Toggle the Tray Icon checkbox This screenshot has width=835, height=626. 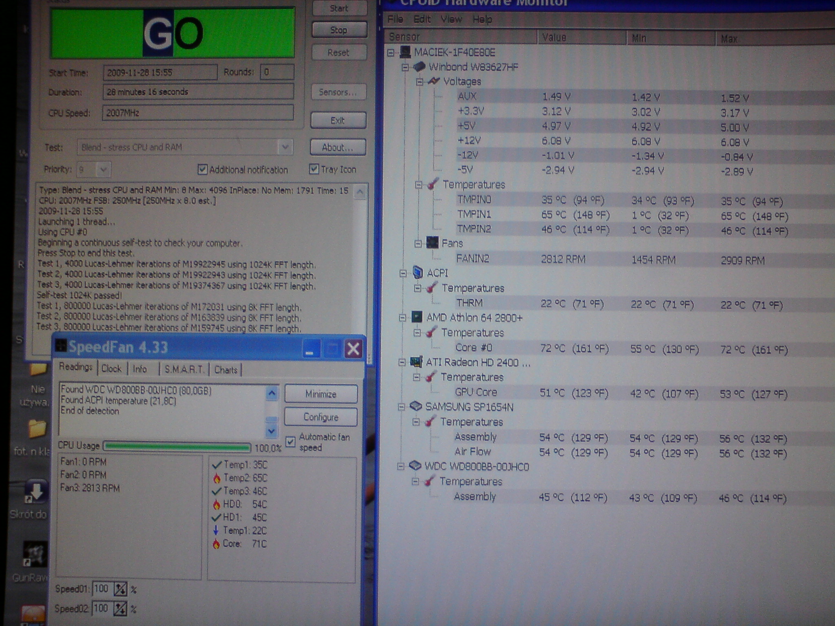314,169
